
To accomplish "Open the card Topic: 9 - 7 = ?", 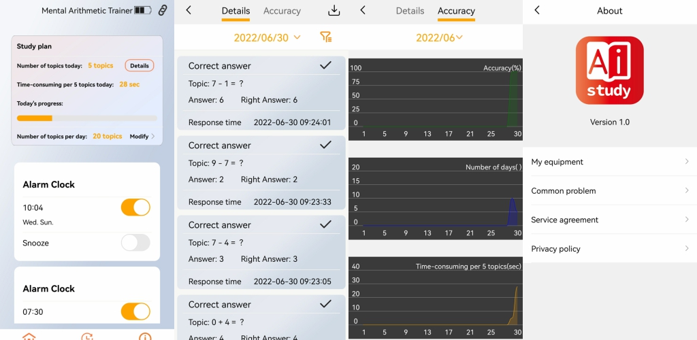I will pyautogui.click(x=261, y=172).
